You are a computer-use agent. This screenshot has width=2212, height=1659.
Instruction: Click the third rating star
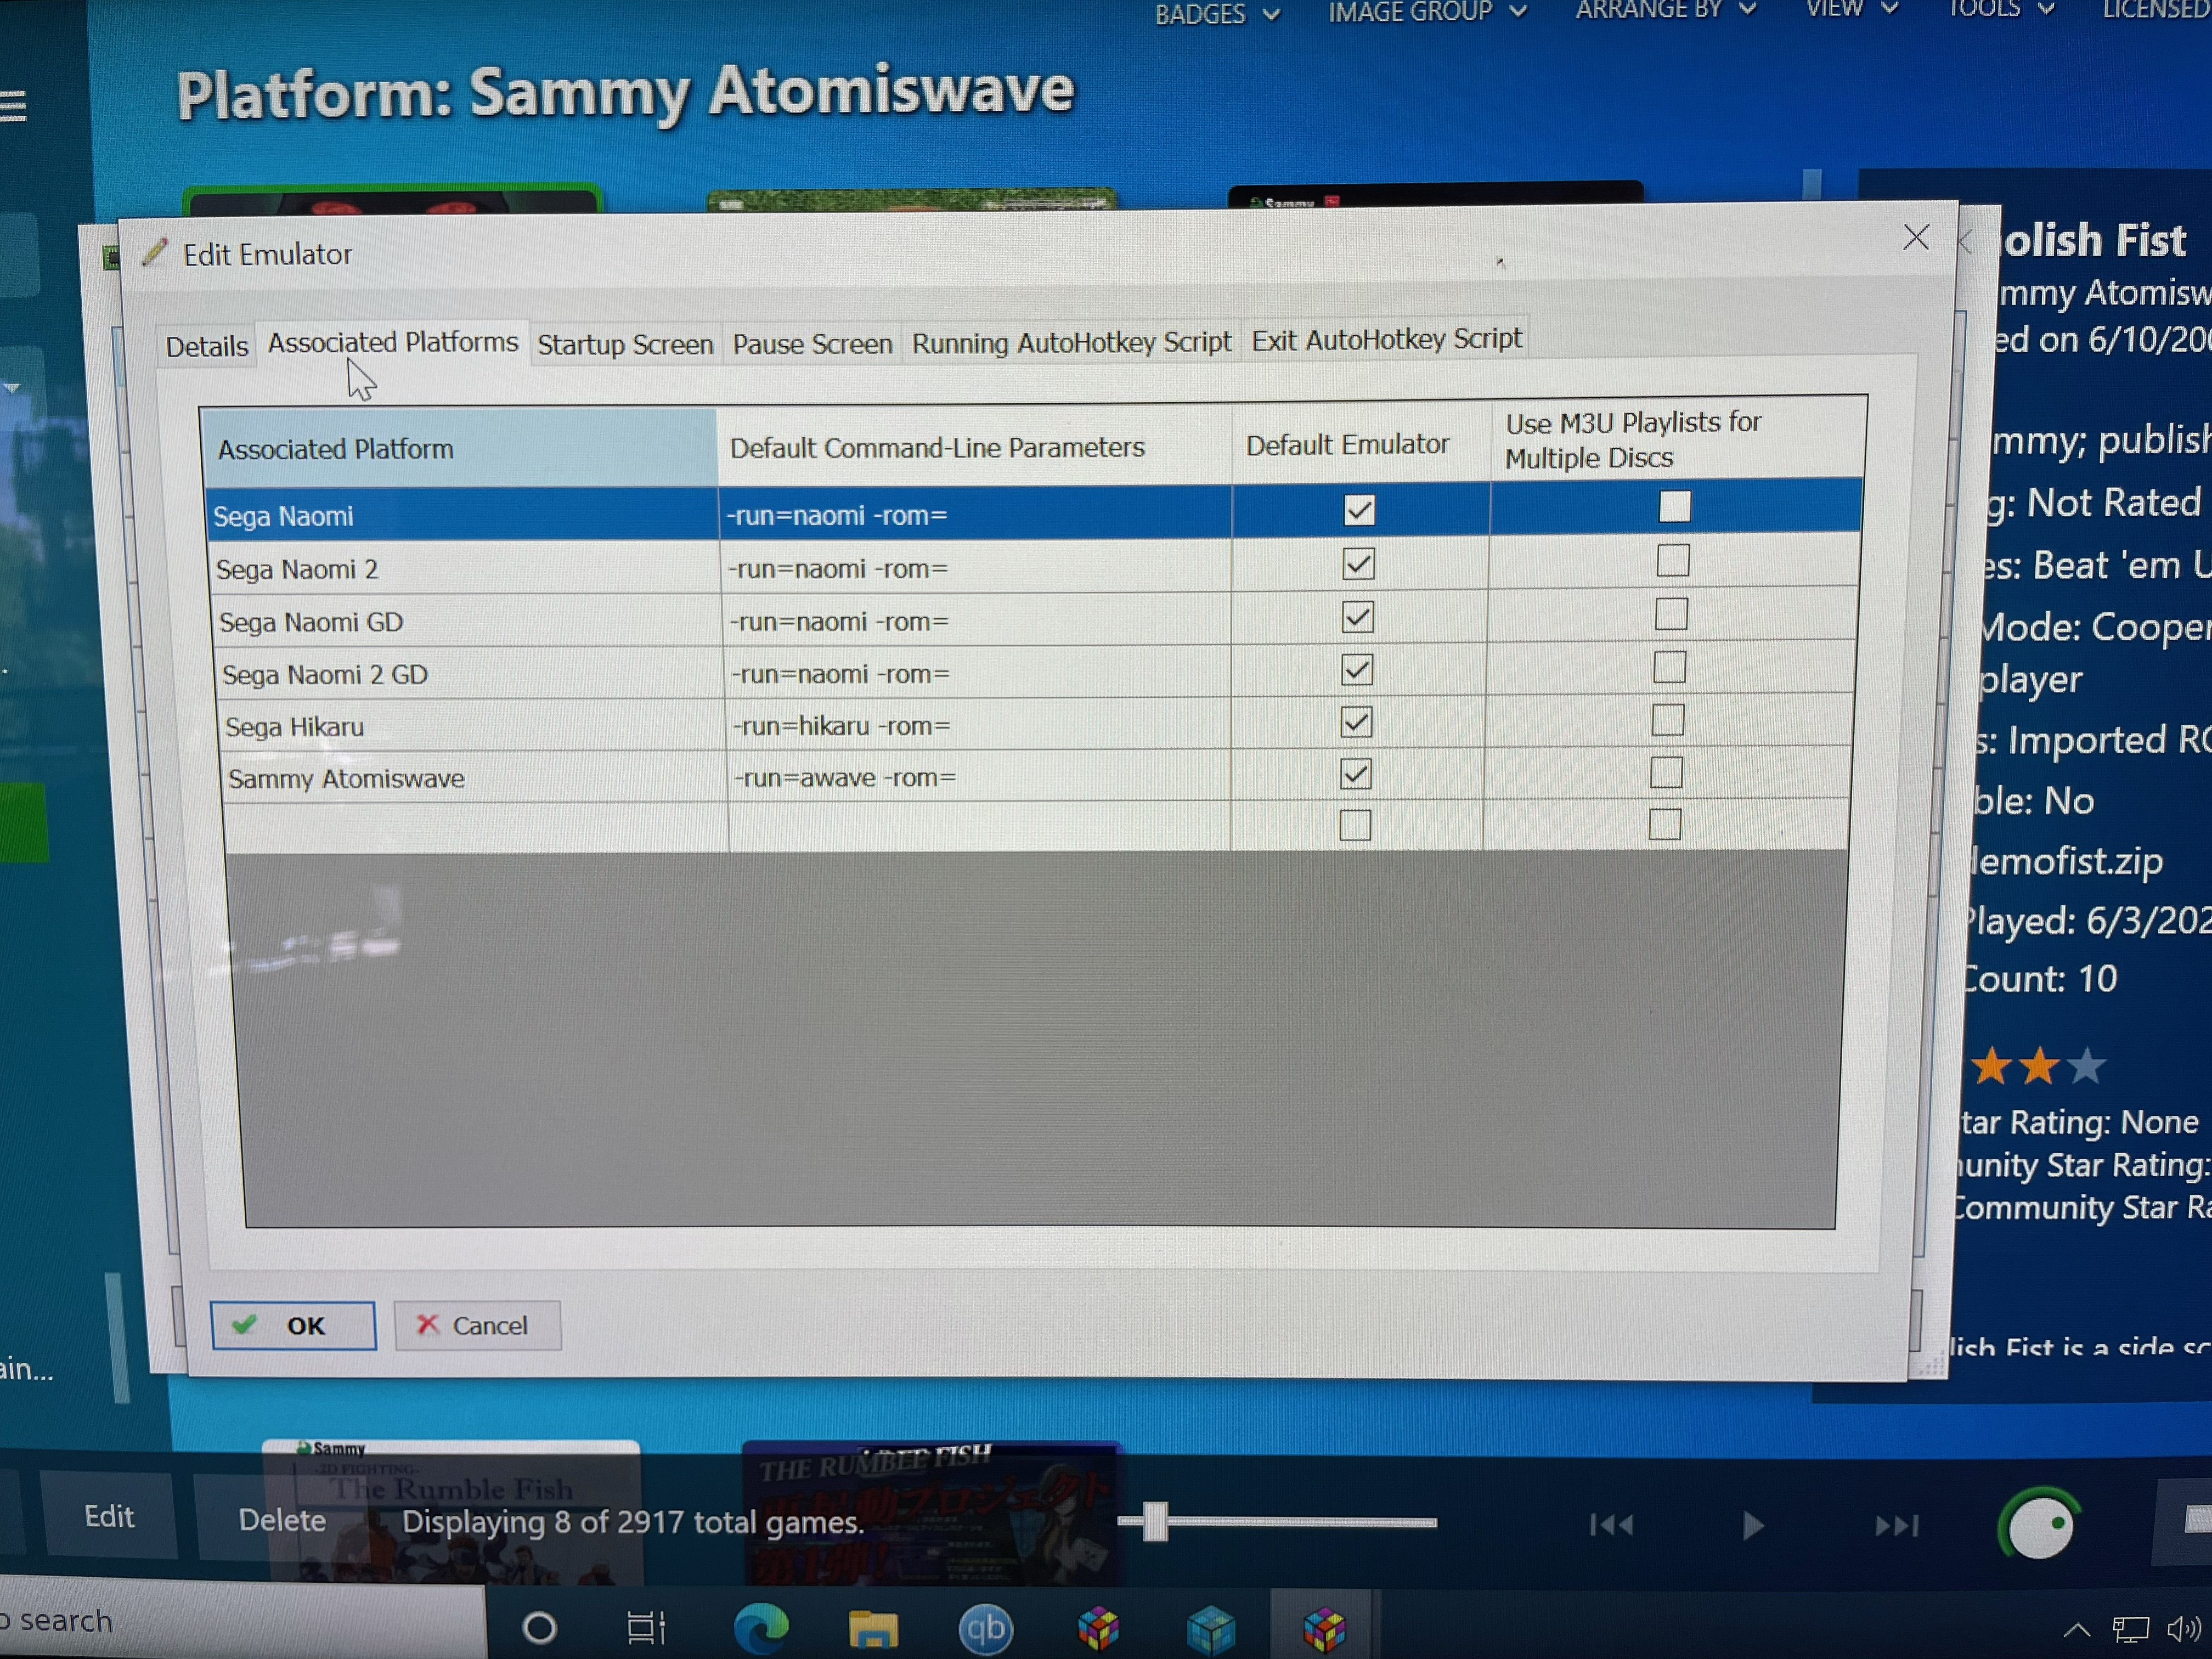coord(2086,1066)
